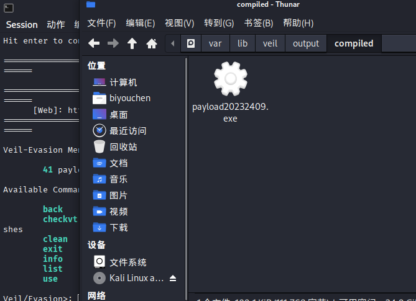Click the 'back' command in terminal
416x301 pixels.
53,209
